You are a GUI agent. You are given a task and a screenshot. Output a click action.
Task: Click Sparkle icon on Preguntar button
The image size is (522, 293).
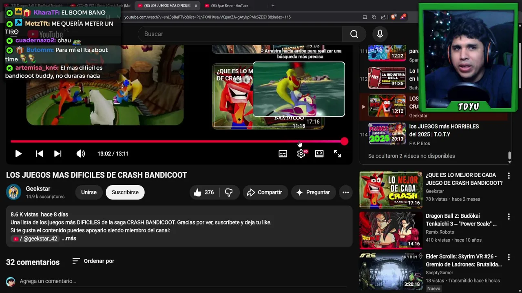(x=299, y=192)
